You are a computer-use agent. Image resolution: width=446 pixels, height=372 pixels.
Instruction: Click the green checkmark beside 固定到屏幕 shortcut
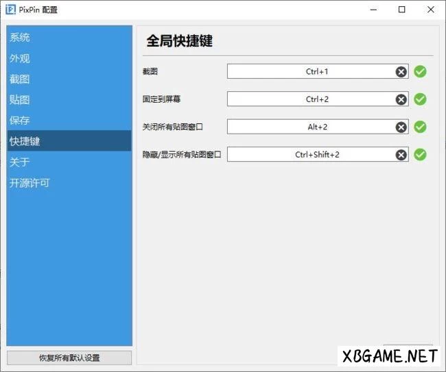421,99
